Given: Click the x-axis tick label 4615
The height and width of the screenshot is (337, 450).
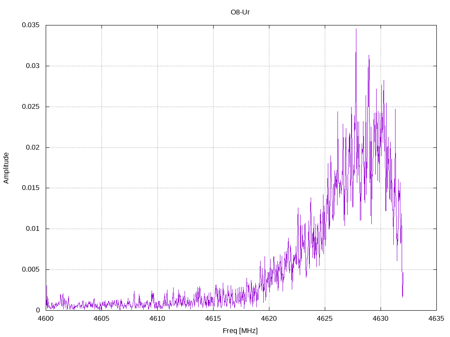Looking at the screenshot, I should coord(213,319).
